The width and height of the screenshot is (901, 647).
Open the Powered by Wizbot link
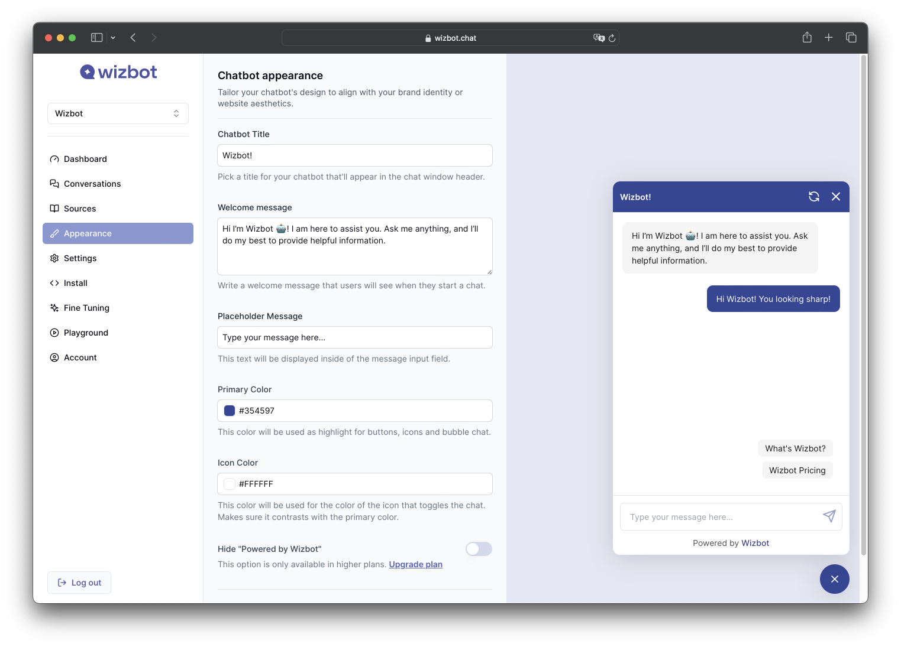point(755,543)
